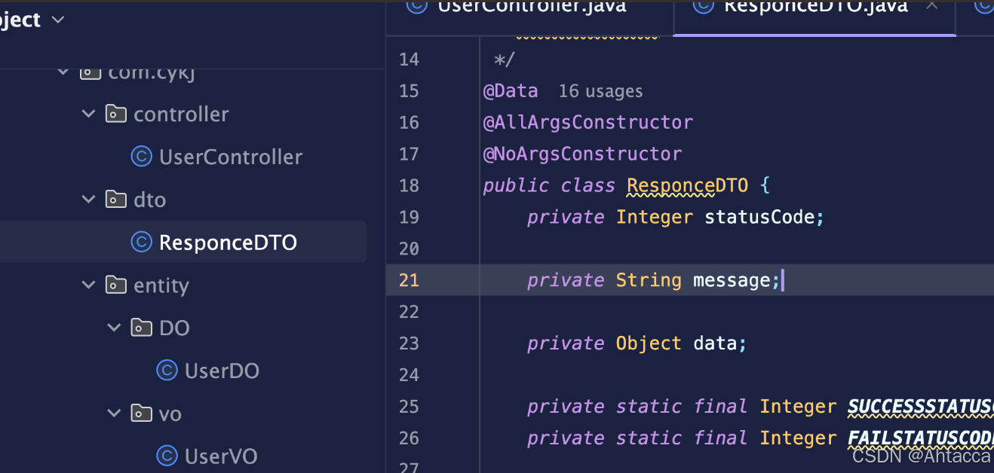The image size is (994, 473).
Task: Select the dto folder label
Action: (x=149, y=200)
